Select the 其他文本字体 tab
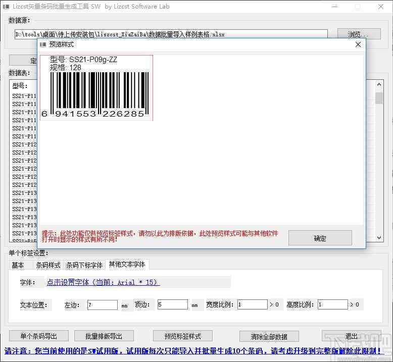This screenshot has height=362, width=393. [127, 264]
